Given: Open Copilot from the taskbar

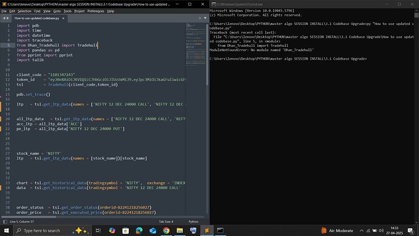Looking at the screenshot, I should click(112, 231).
